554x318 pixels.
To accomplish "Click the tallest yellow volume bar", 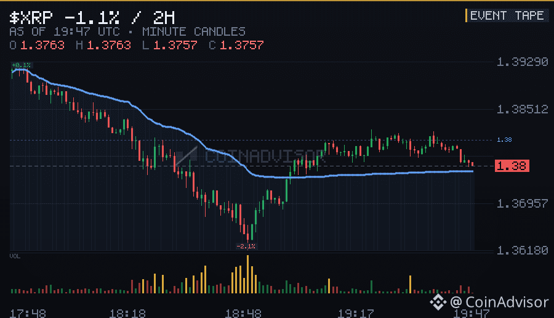I will (247, 274).
